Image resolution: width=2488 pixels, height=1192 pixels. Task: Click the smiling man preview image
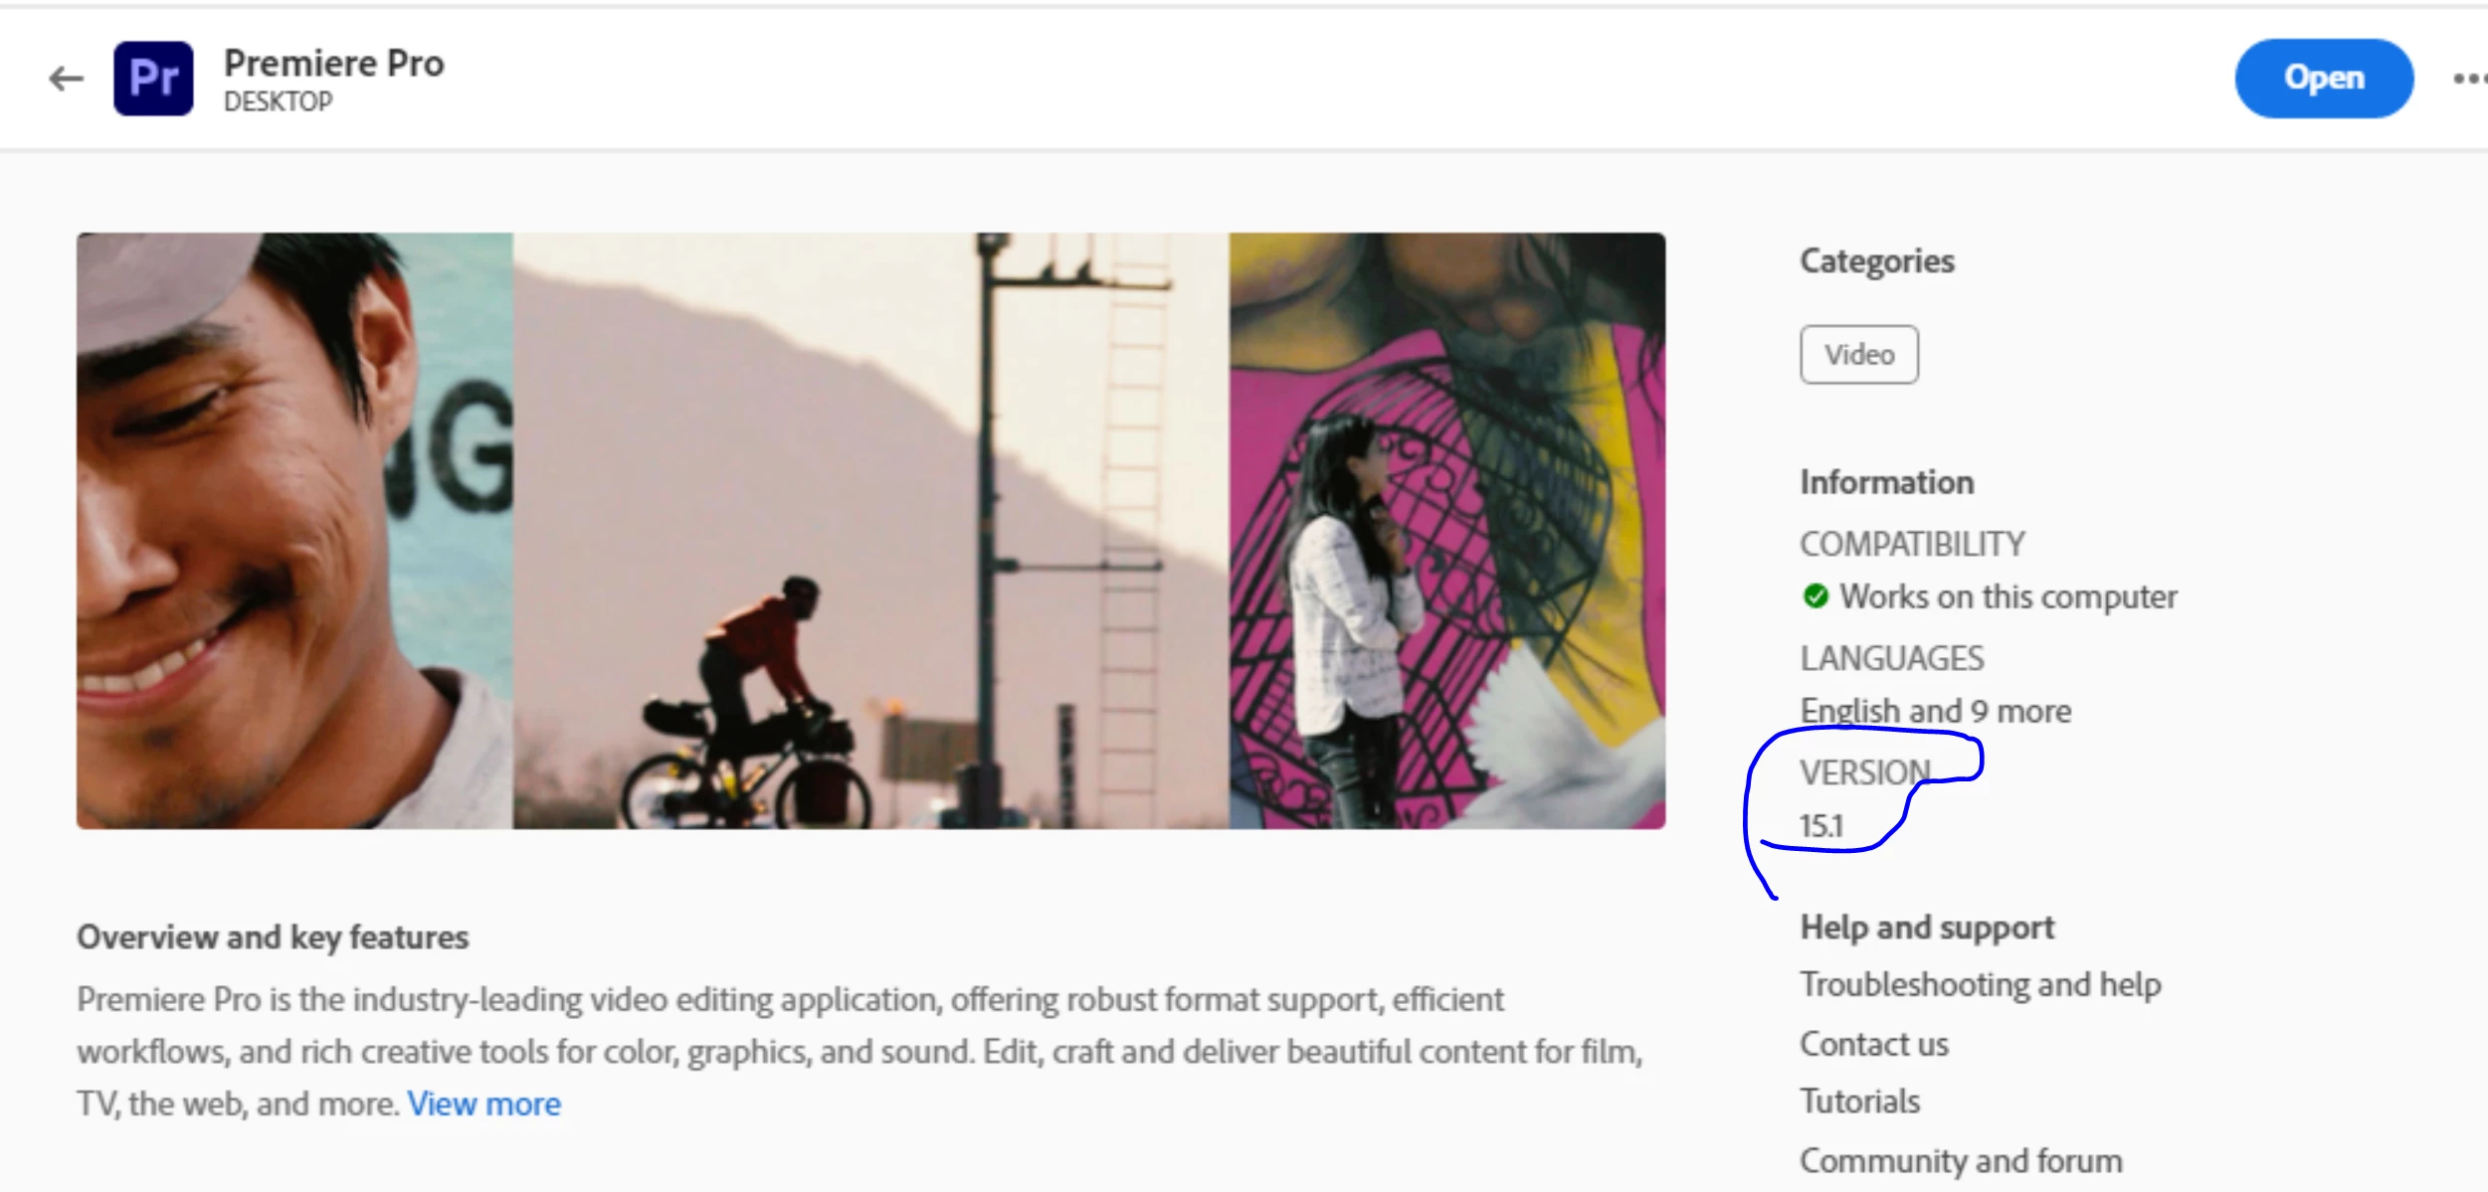click(x=294, y=531)
